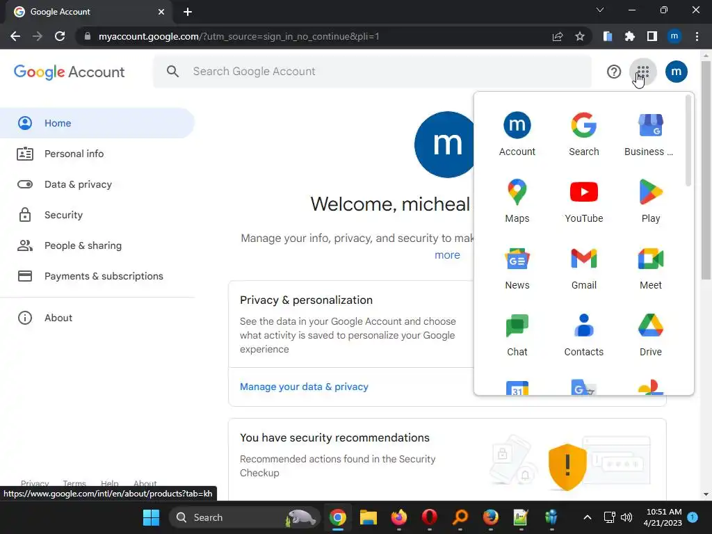Open Calendar icon in apps panel
This screenshot has width=712, height=534.
[x=517, y=387]
